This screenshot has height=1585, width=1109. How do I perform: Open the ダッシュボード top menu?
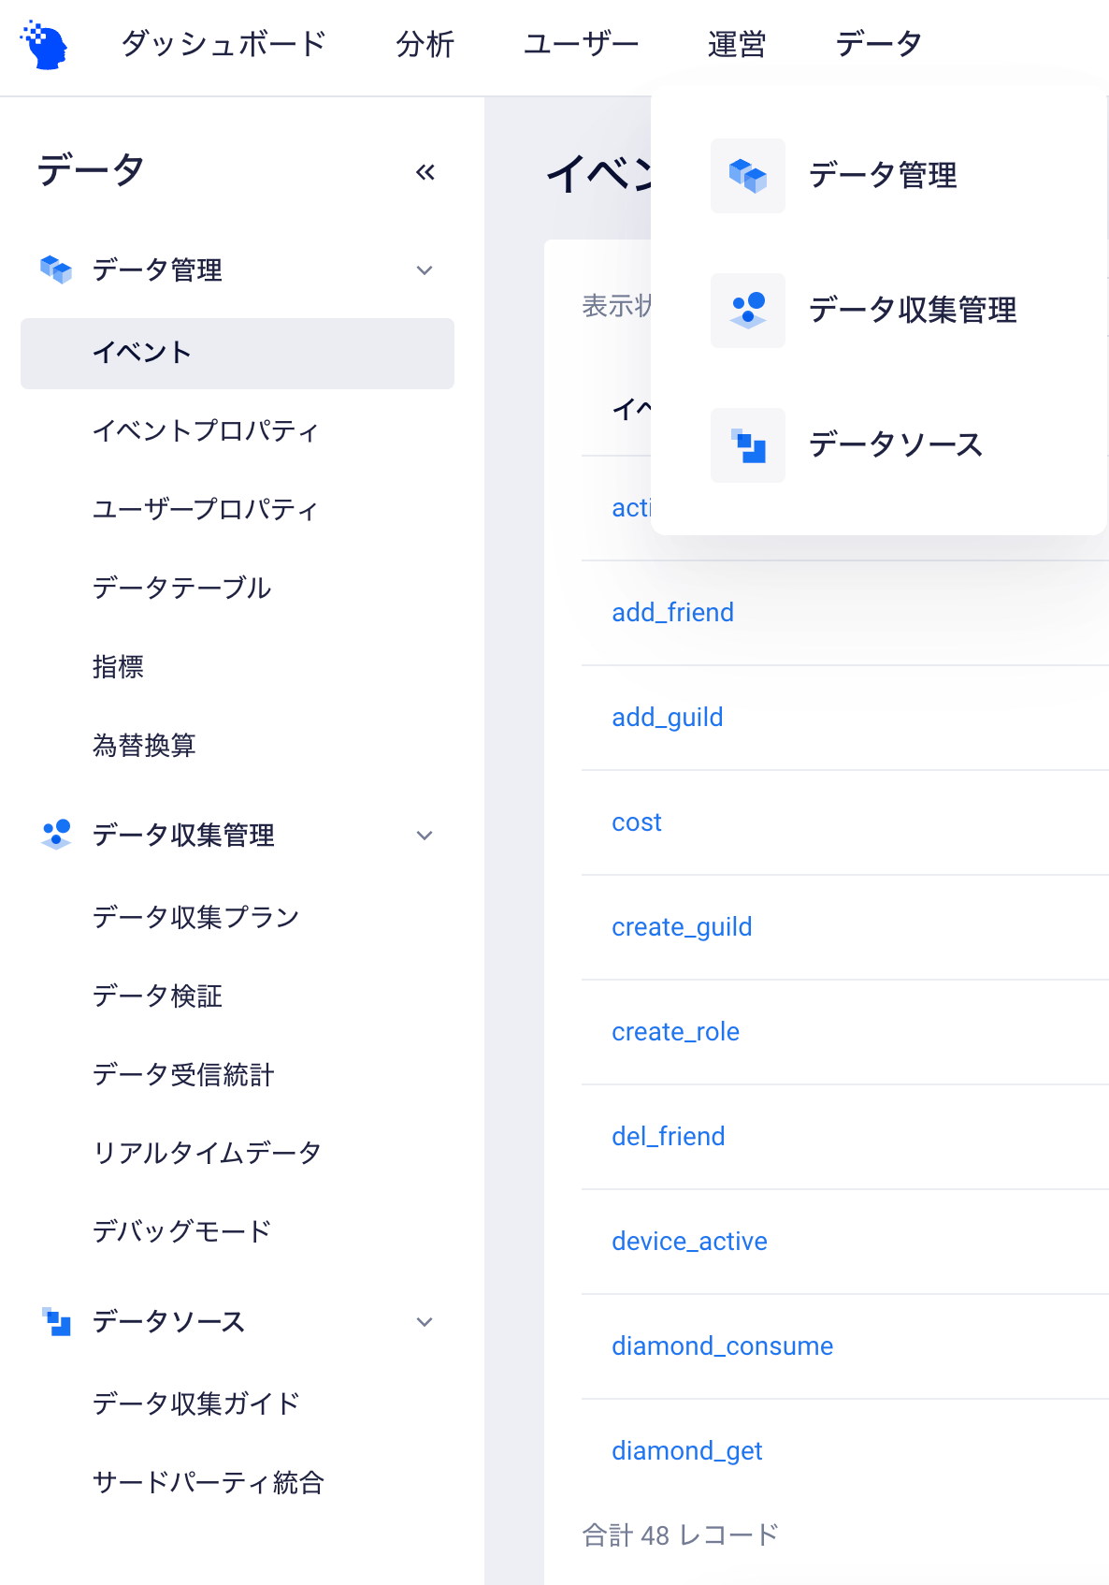tap(223, 44)
